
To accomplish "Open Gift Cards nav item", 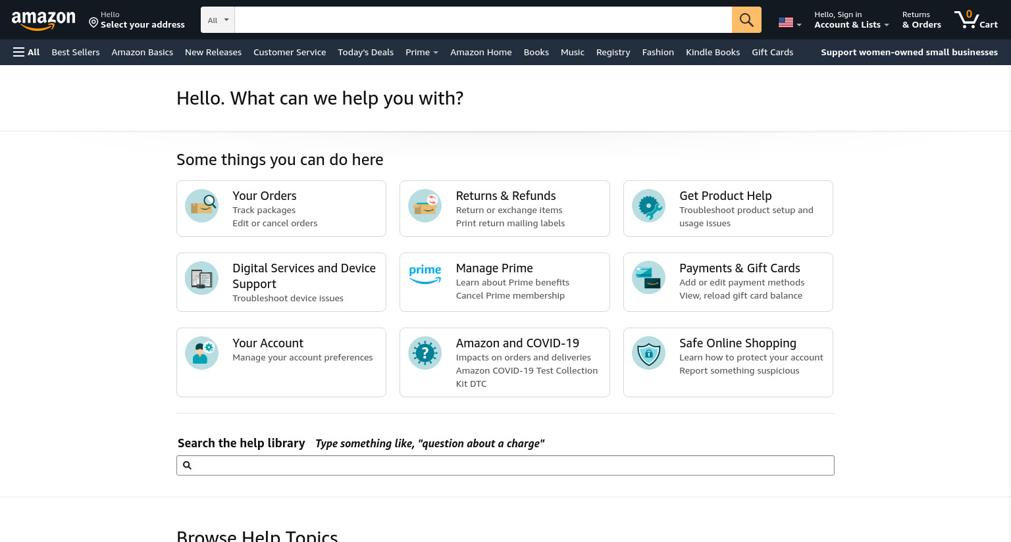I will (x=773, y=52).
